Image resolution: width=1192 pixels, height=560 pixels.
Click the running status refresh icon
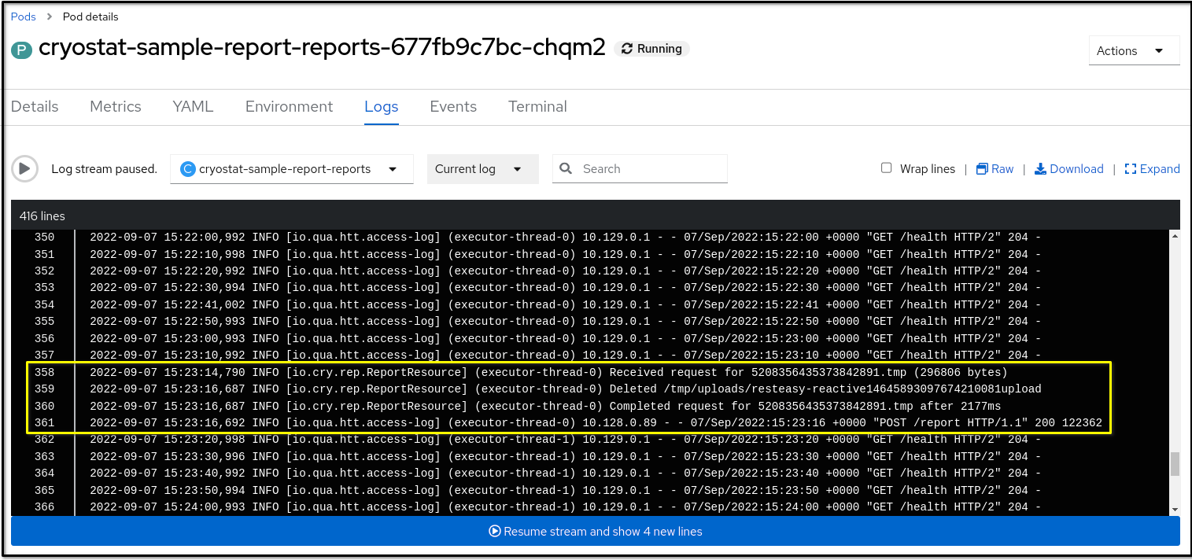(627, 48)
